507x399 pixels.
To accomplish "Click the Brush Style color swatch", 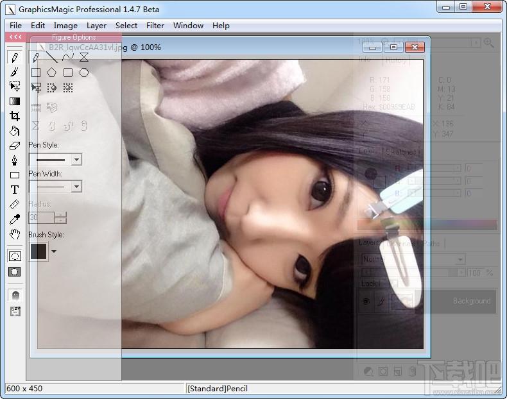I will click(x=39, y=251).
